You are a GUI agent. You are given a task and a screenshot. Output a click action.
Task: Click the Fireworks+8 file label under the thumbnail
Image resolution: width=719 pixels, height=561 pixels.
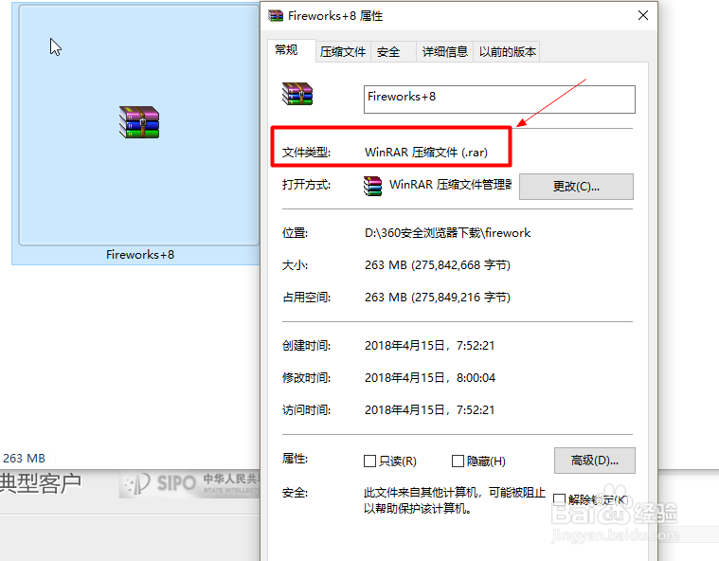[140, 255]
